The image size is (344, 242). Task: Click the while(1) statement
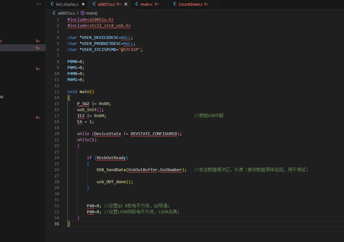pos(87,140)
